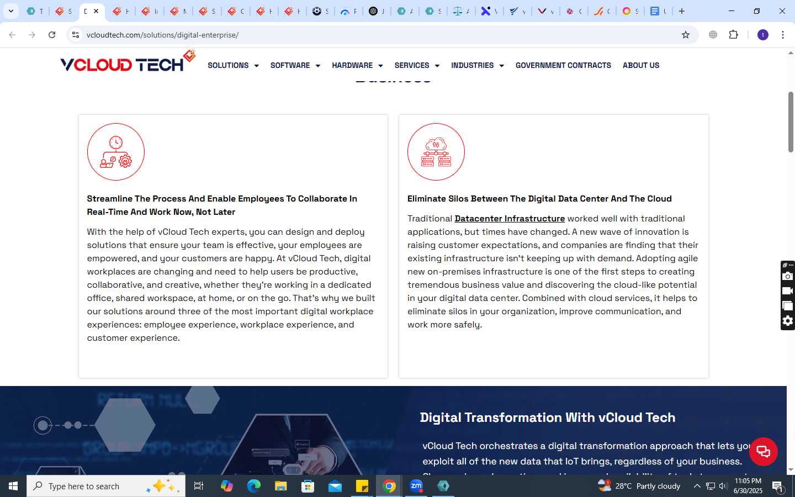The image size is (795, 497).
Task: Switch to the red-tag tab labeled N
Action: pyautogui.click(x=178, y=11)
